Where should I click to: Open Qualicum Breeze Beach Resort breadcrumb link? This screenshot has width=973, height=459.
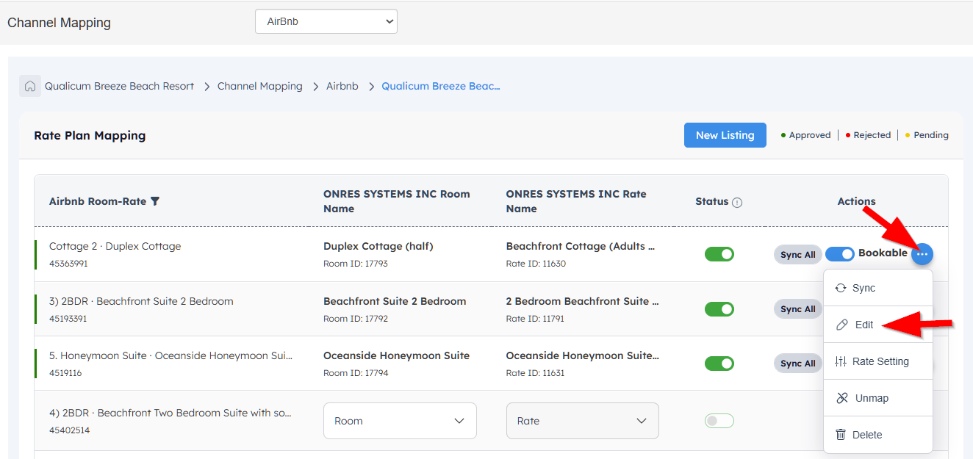coord(120,86)
